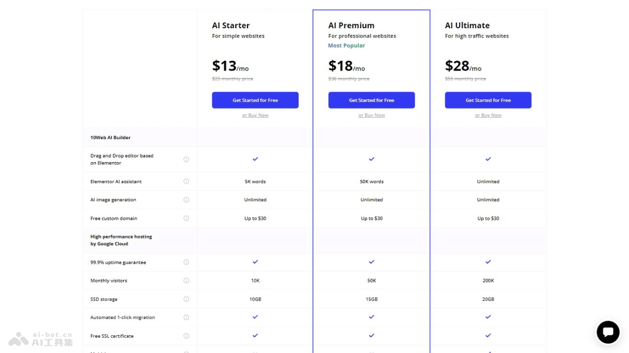Click the 10Web AI Builder section header
Image resolution: width=629 pixels, height=353 pixels.
pos(111,138)
